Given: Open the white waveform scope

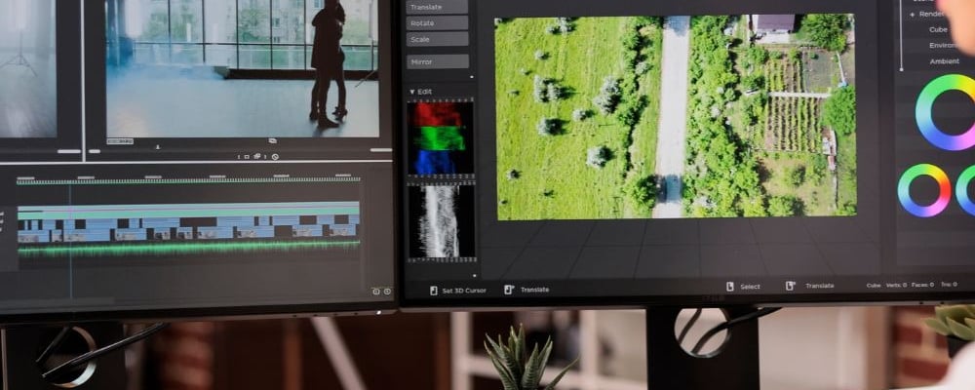Looking at the screenshot, I should 441,221.
